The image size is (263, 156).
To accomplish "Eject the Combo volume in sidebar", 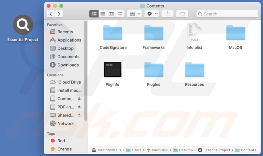I will tap(79, 99).
